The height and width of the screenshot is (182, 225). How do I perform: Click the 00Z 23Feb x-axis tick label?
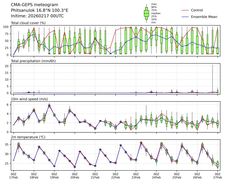pos(136,176)
